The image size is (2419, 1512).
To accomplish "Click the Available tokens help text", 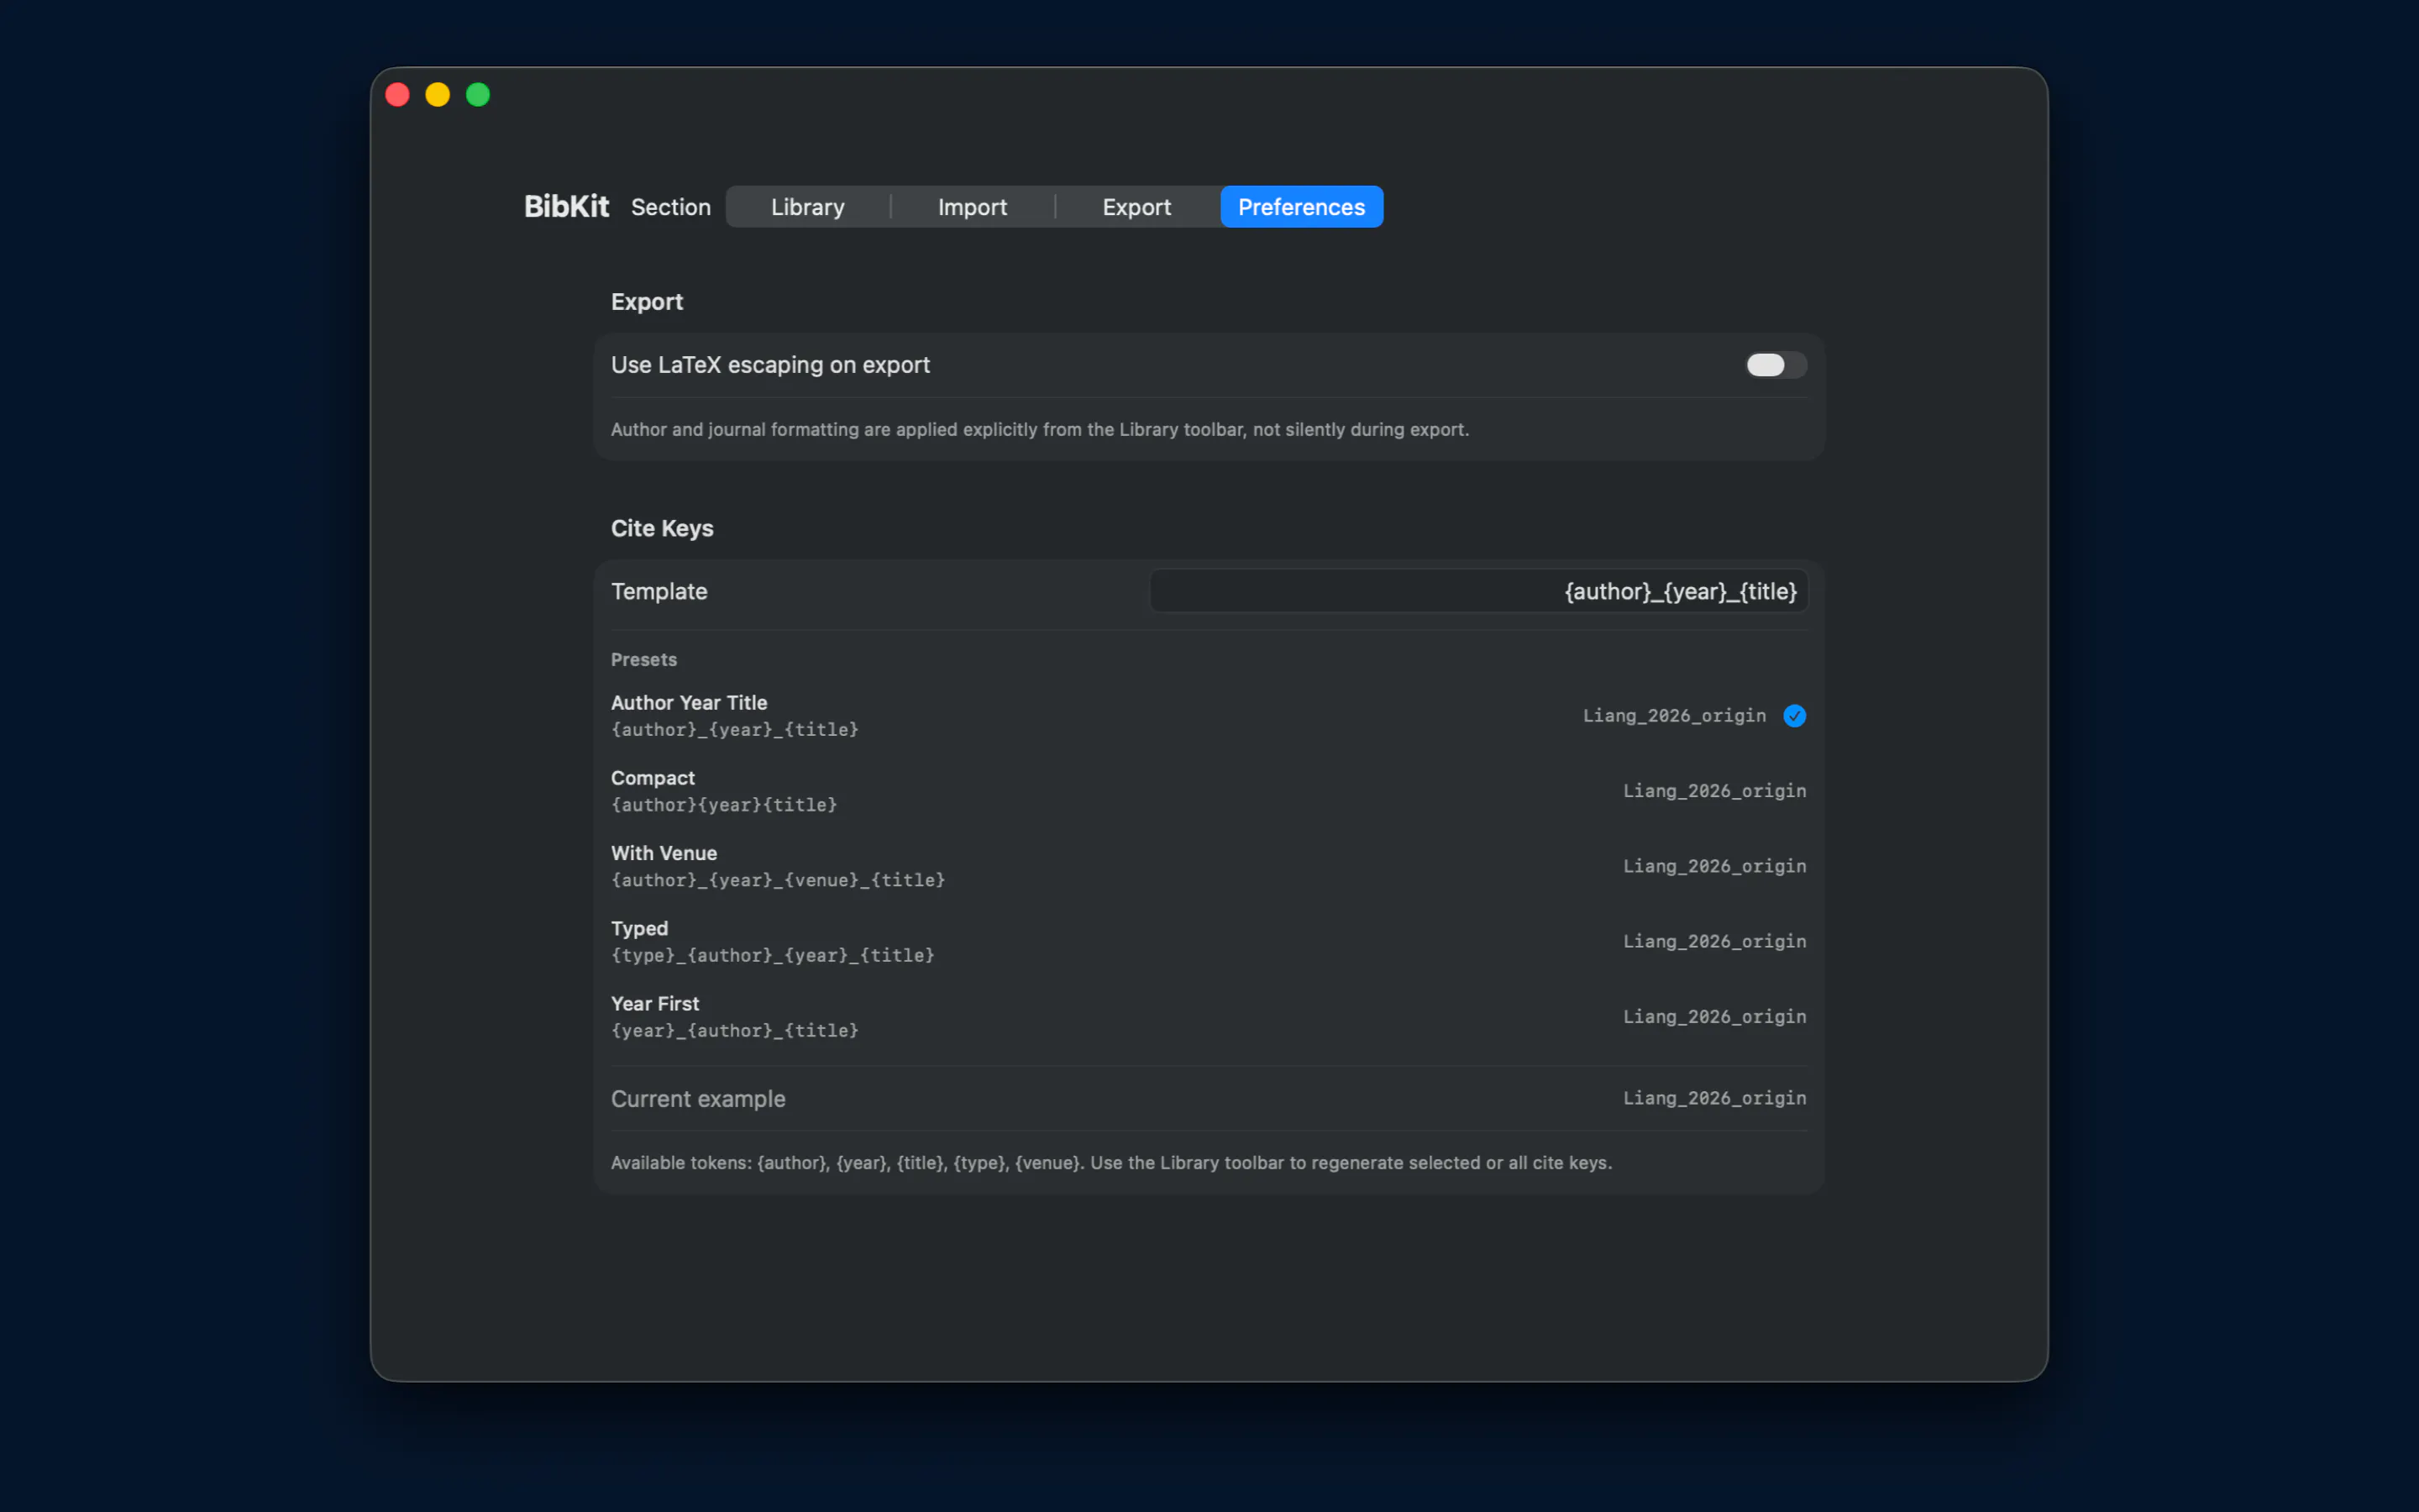I will tap(1111, 1163).
